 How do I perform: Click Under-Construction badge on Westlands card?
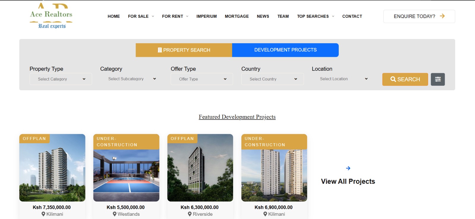point(126,142)
